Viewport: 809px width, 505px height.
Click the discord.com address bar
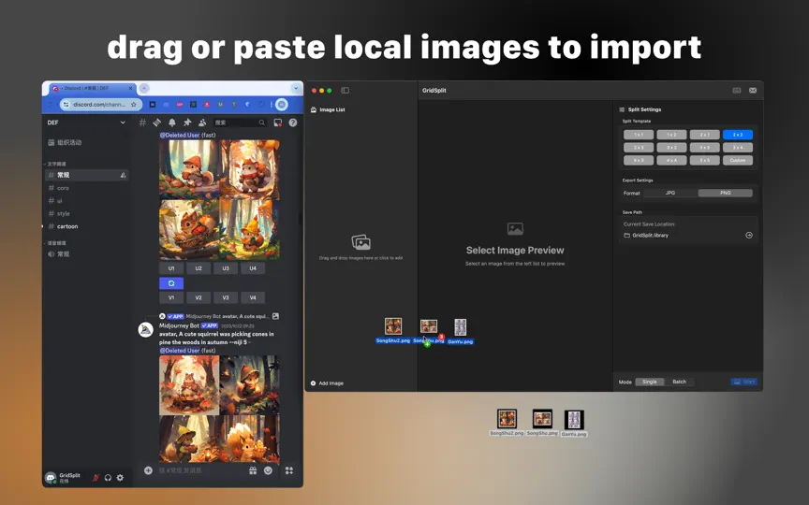click(99, 104)
